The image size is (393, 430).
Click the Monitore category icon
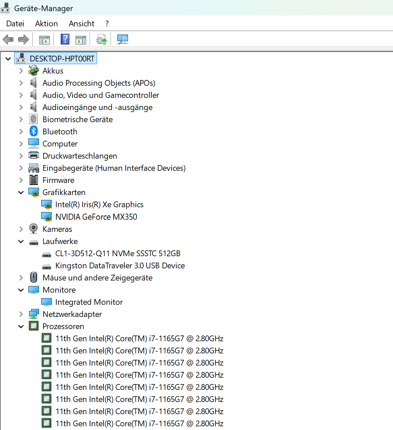[x=33, y=290]
